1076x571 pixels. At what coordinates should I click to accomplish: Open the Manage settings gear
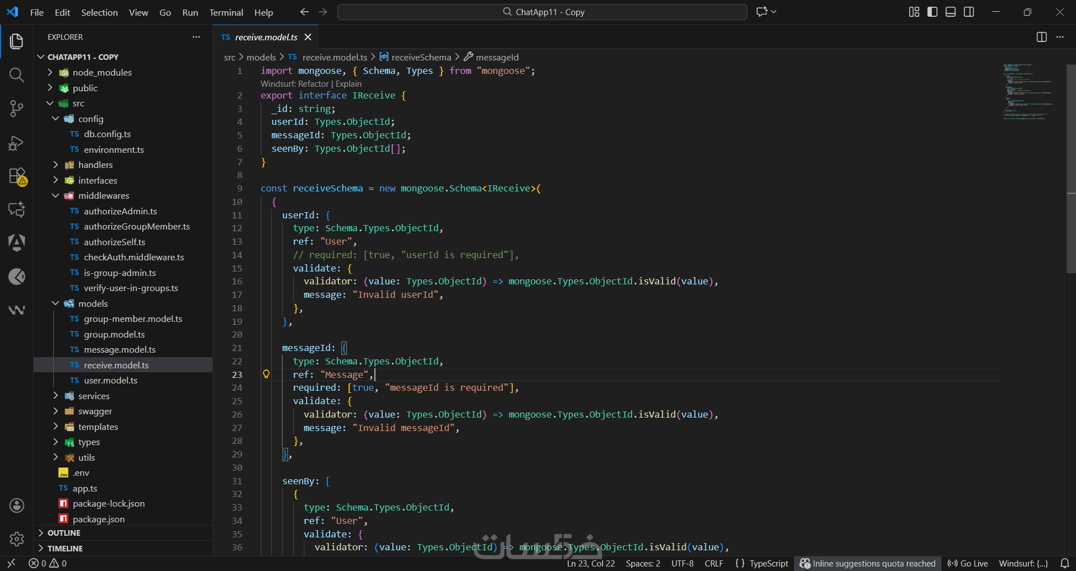pyautogui.click(x=17, y=539)
